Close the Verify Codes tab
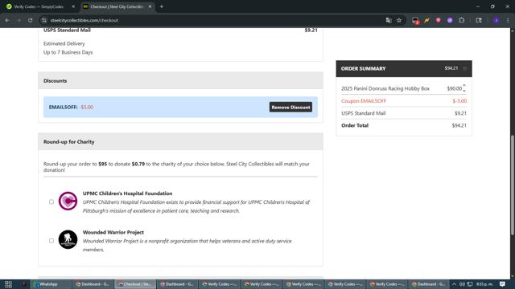Image resolution: width=515 pixels, height=289 pixels. [73, 6]
